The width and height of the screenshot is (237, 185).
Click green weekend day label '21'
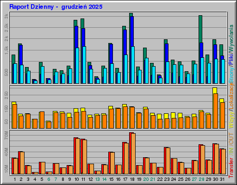coord(153,179)
